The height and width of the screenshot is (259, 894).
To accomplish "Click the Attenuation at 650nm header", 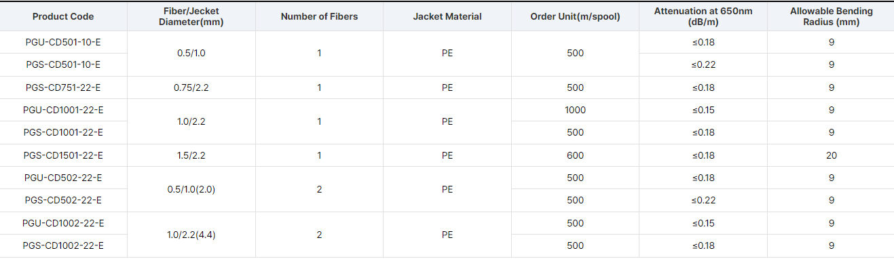I will [x=703, y=16].
